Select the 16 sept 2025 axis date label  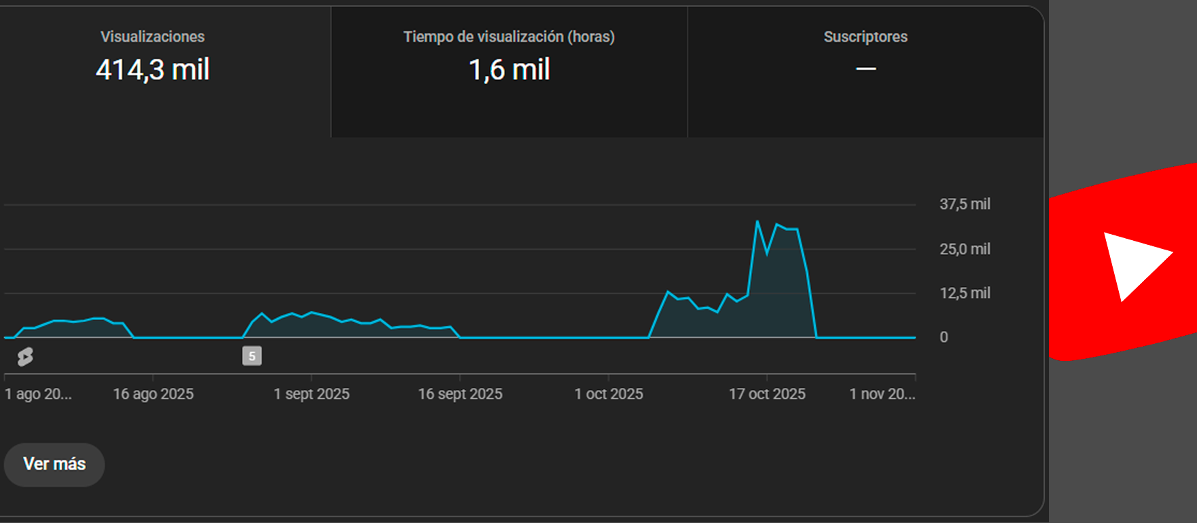point(460,394)
